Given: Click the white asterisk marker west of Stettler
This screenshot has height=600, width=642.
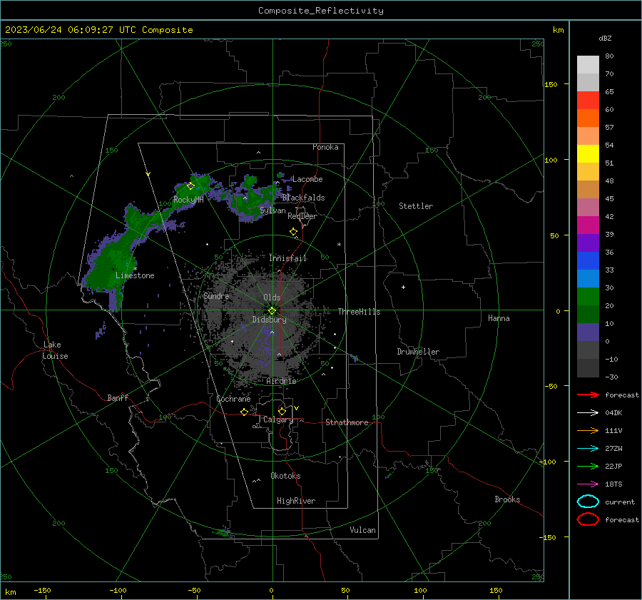Looking at the screenshot, I should click(339, 245).
